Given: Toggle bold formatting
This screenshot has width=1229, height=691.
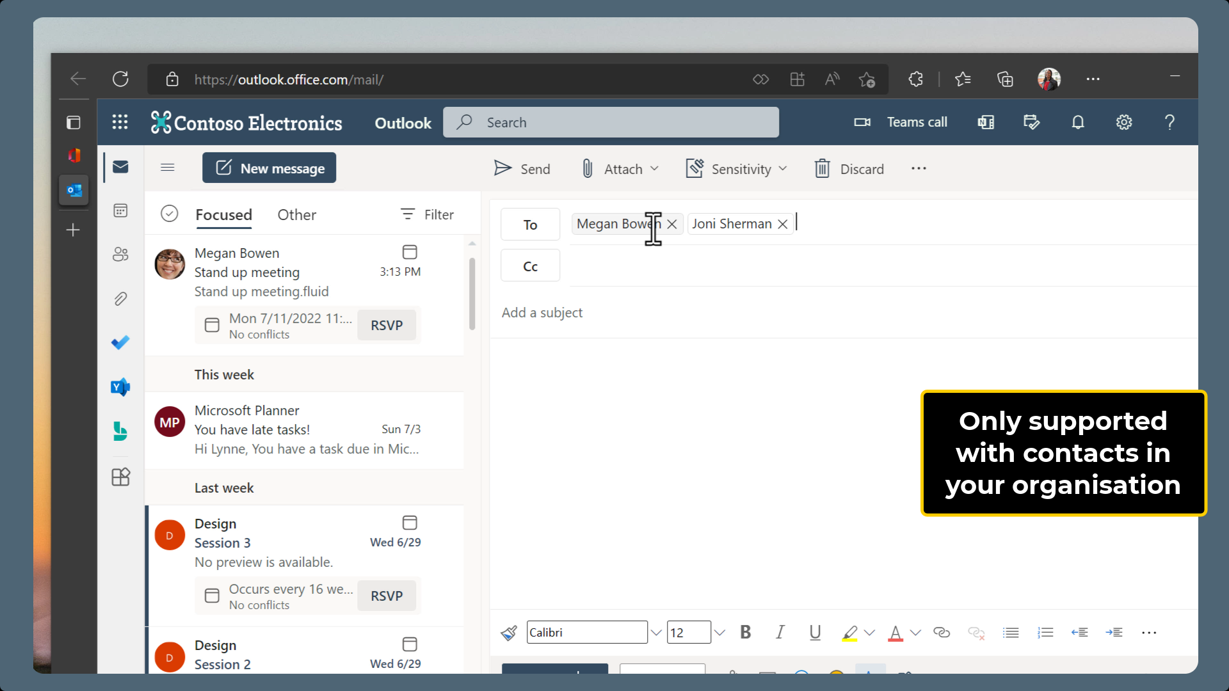Looking at the screenshot, I should [x=745, y=632].
